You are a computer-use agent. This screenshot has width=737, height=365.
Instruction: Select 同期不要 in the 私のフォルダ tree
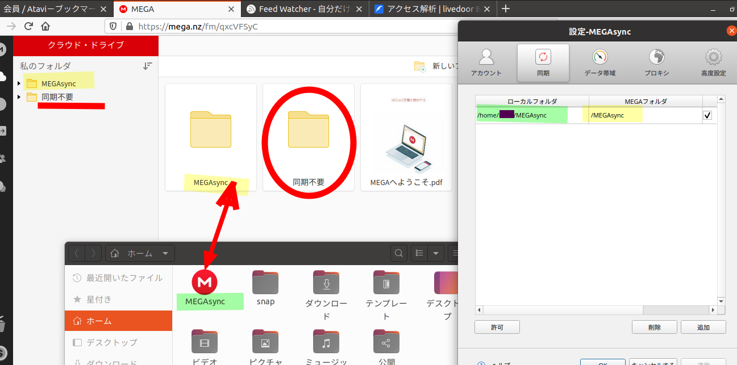[x=57, y=97]
